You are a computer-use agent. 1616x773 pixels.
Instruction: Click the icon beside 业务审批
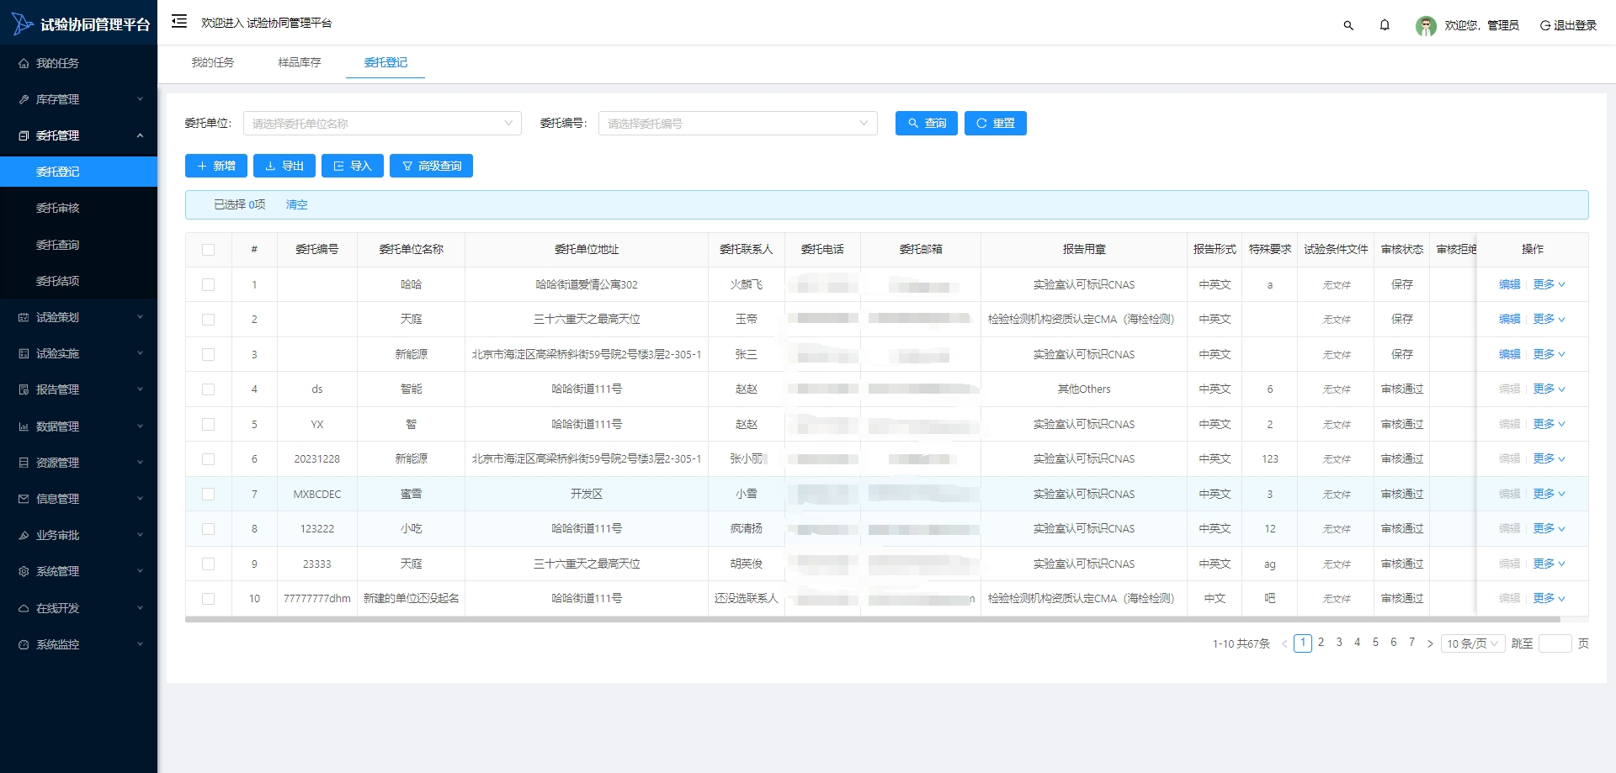point(24,535)
